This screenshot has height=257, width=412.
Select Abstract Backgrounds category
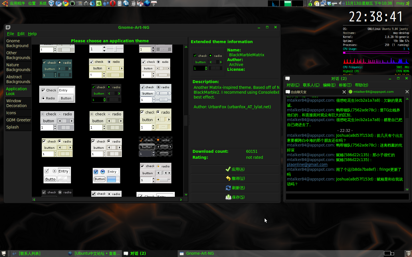[18, 79]
